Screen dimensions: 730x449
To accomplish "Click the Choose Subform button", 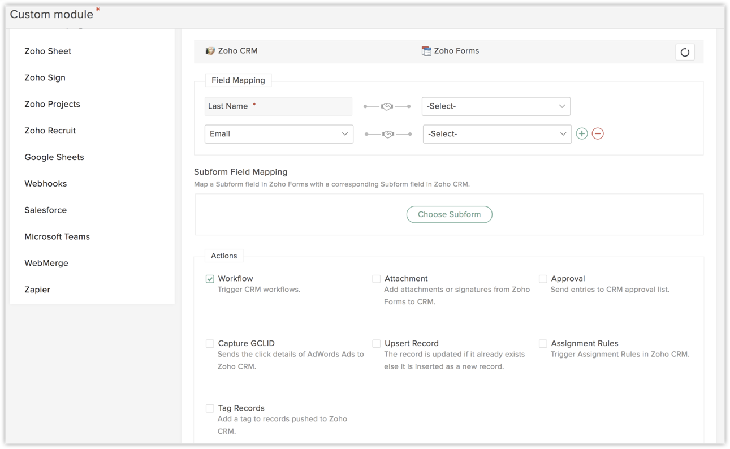I will click(x=449, y=214).
